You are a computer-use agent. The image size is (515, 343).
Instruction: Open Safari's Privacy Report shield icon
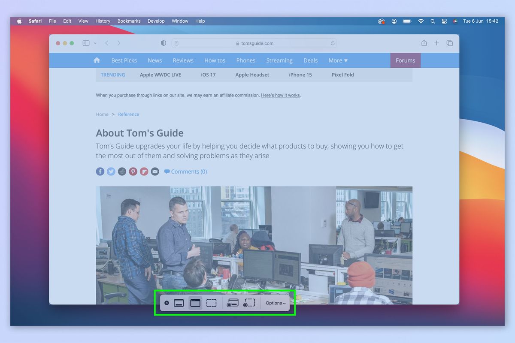tap(163, 43)
